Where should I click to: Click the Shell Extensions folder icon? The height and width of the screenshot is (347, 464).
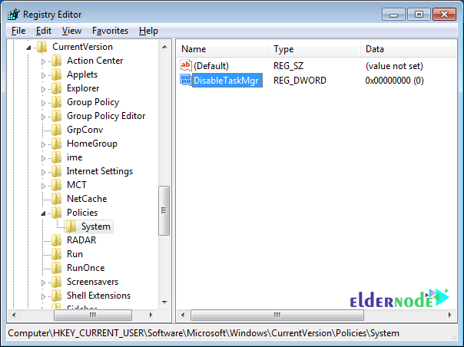56,296
